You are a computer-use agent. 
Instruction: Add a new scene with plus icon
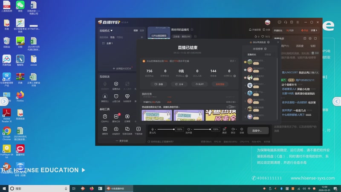pos(142,37)
